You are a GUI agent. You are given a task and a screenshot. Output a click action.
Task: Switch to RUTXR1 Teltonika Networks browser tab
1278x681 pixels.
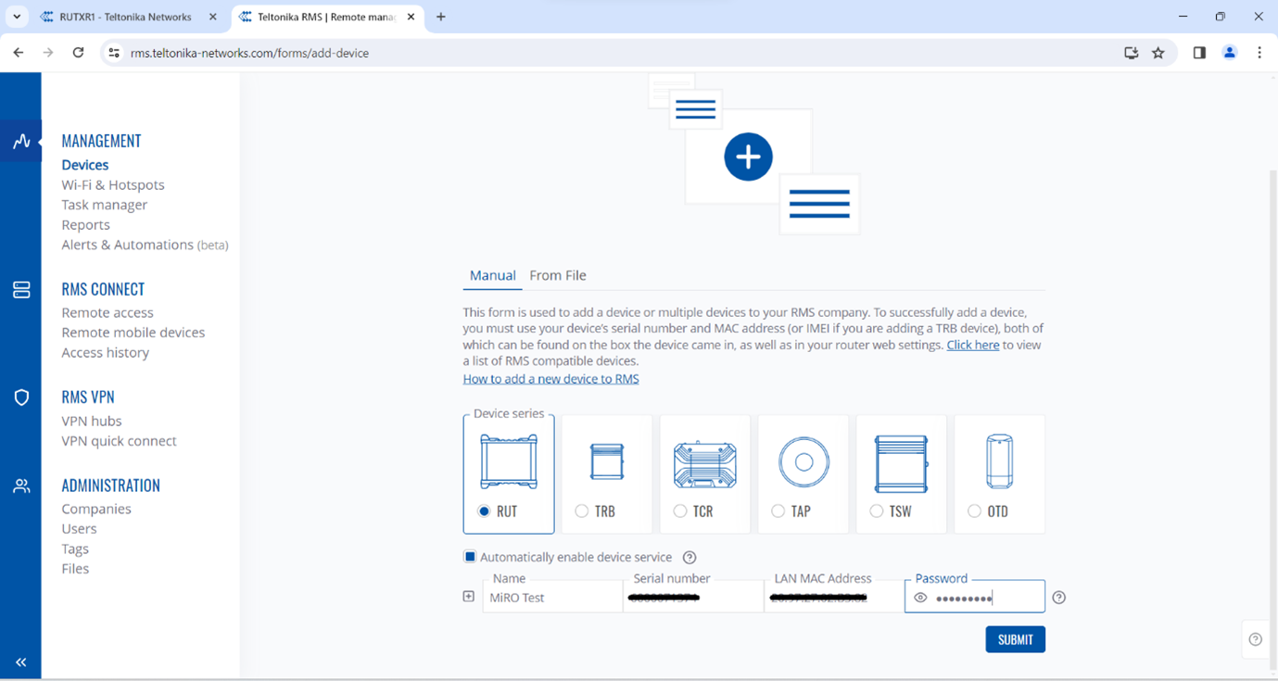pyautogui.click(x=125, y=17)
